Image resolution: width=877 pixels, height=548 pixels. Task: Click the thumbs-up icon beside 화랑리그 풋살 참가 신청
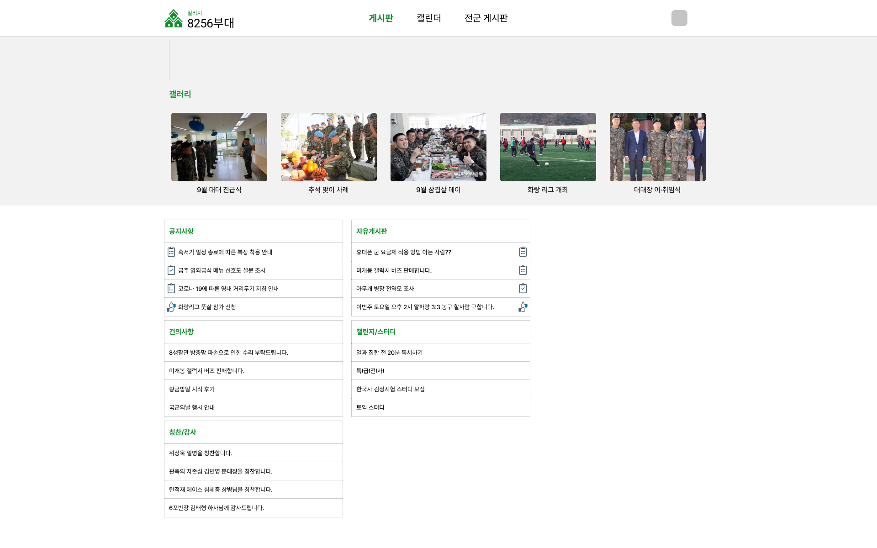pos(171,307)
